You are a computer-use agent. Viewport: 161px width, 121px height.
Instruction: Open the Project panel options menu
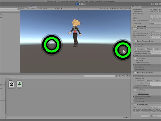pos(129,74)
